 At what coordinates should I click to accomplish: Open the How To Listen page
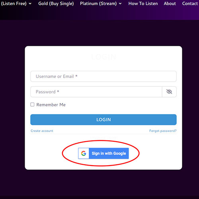(143, 4)
